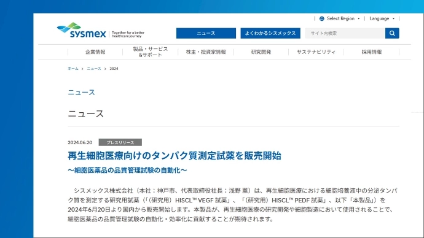This screenshot has width=424, height=238.
Task: Click the large black ニュース page title
Action: (x=85, y=113)
